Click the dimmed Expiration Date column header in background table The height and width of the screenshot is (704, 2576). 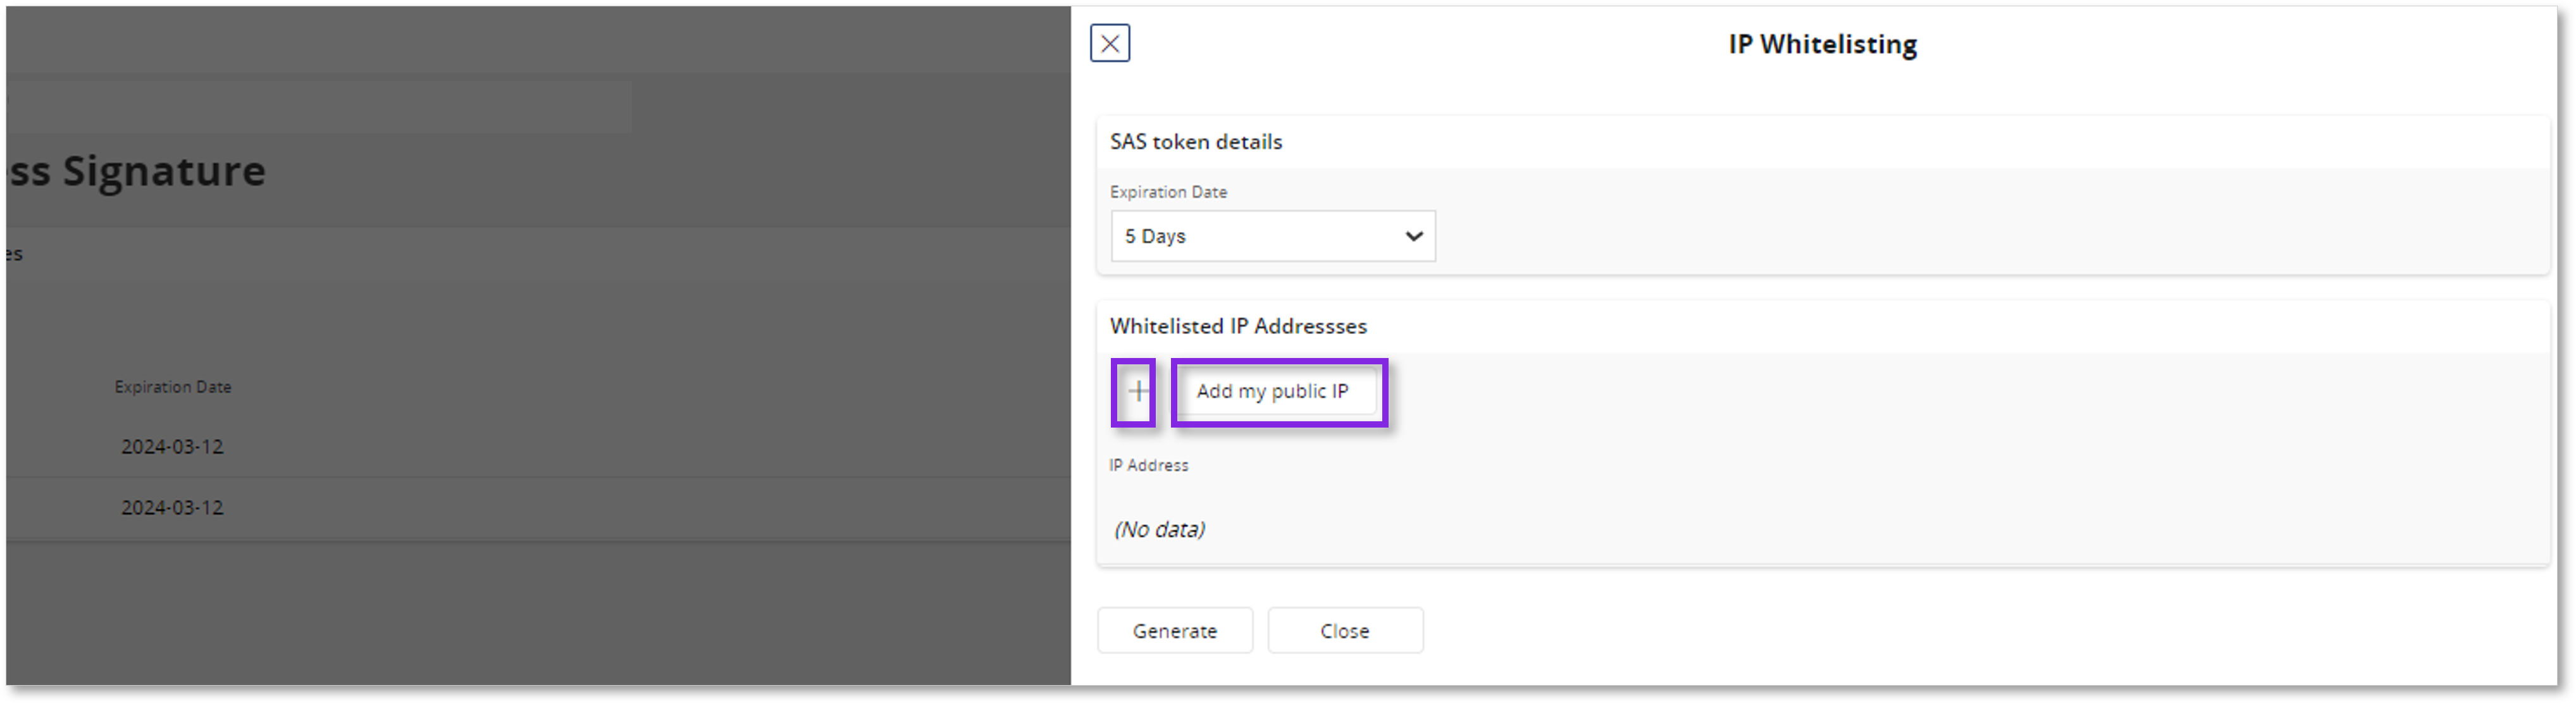click(x=173, y=387)
